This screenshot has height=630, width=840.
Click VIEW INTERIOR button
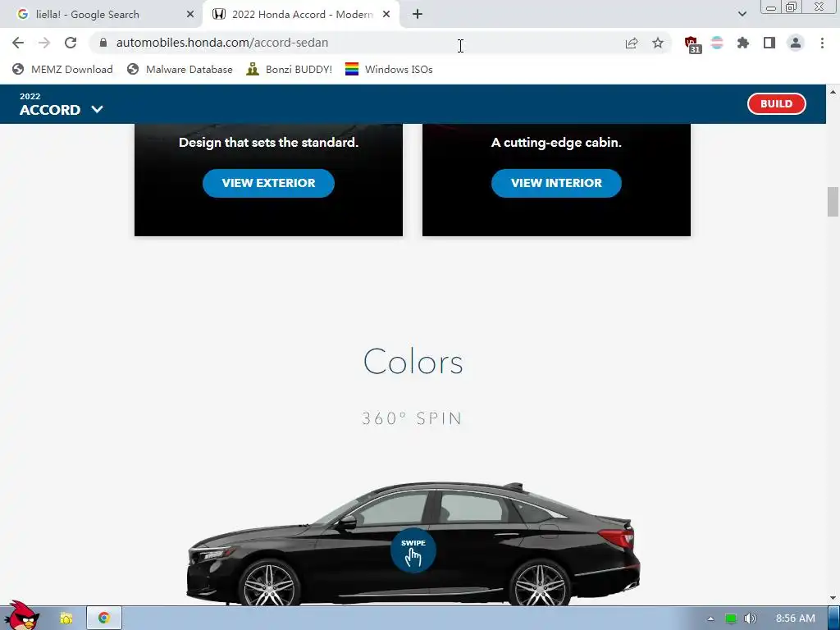[556, 183]
